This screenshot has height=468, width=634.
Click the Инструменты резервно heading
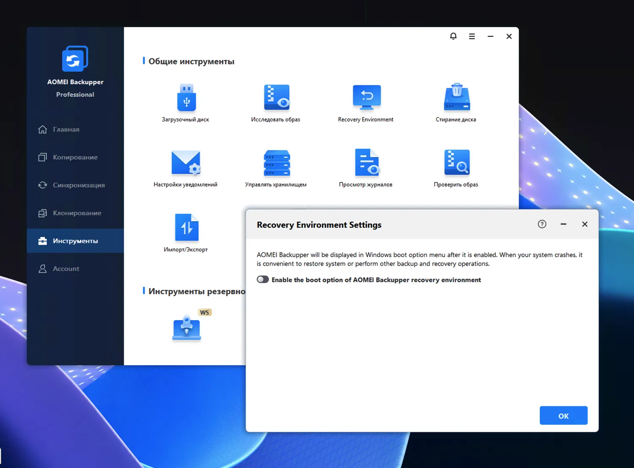[197, 291]
